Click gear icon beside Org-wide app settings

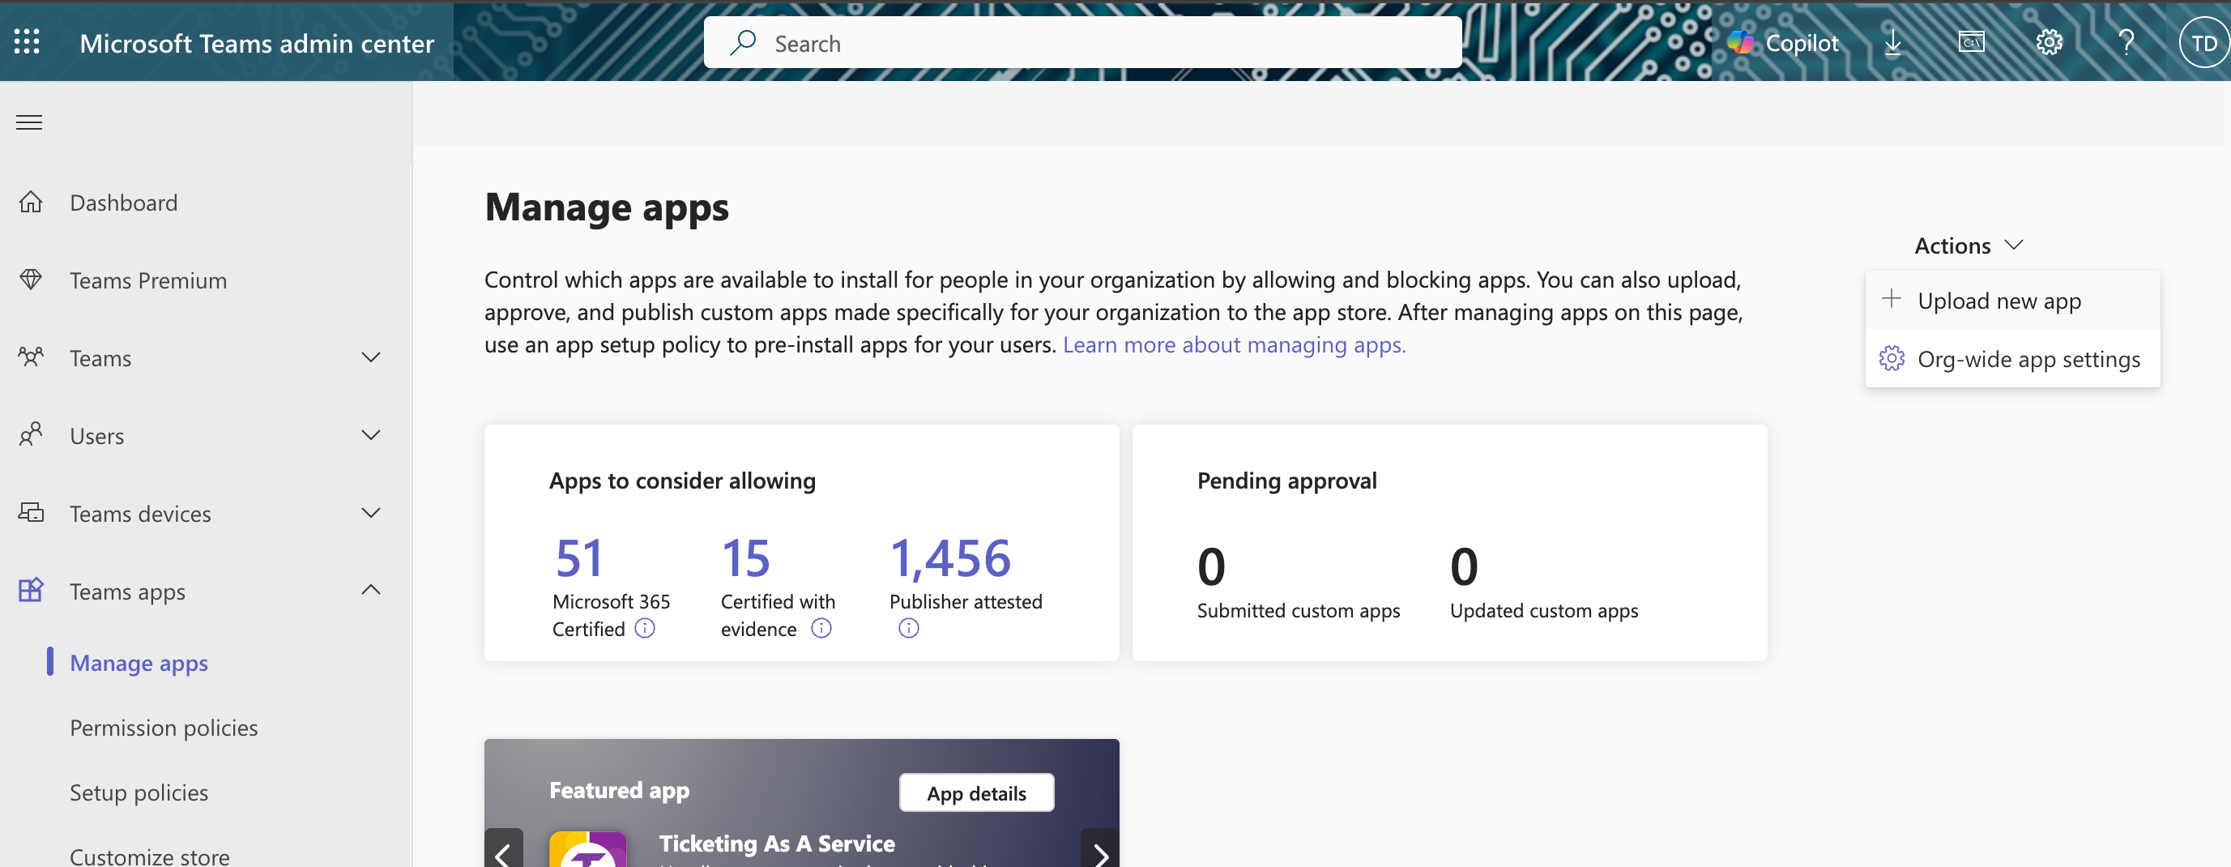pyautogui.click(x=1892, y=357)
